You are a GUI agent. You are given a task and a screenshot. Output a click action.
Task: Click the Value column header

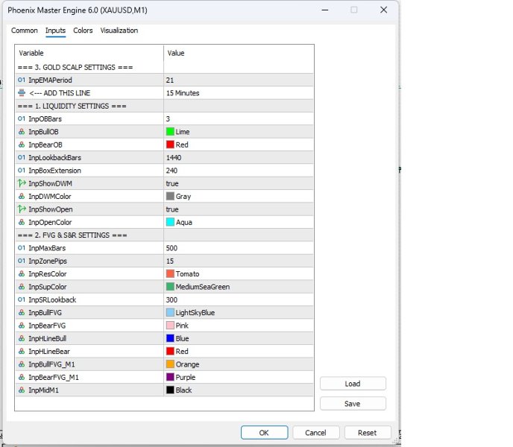point(176,53)
